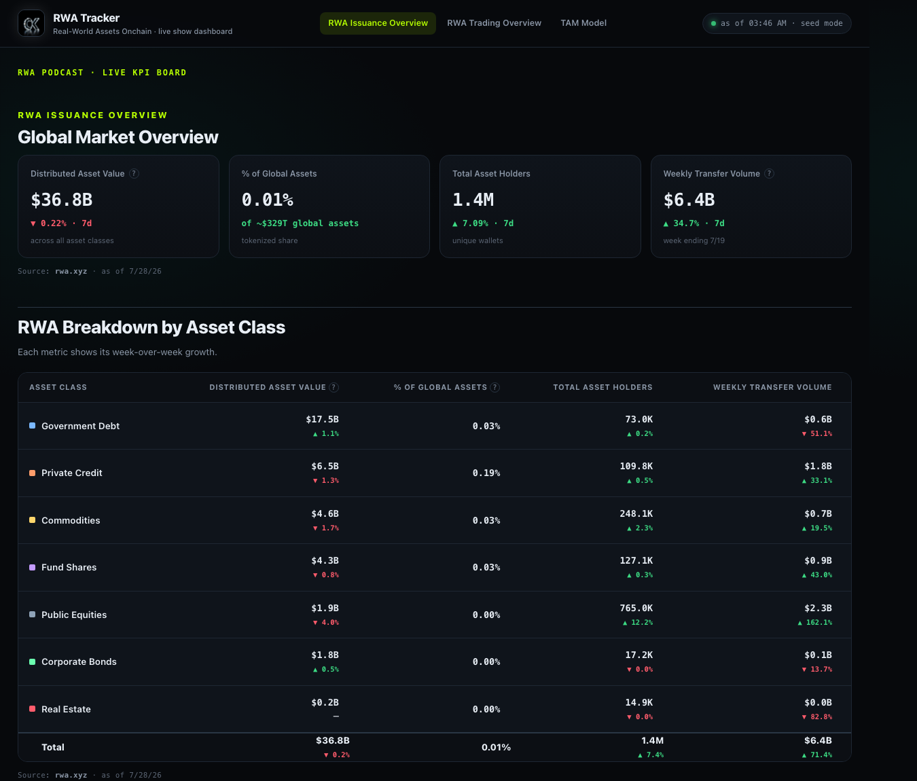Click rwa.xyz source below breakdown table
917x781 pixels.
(x=71, y=775)
